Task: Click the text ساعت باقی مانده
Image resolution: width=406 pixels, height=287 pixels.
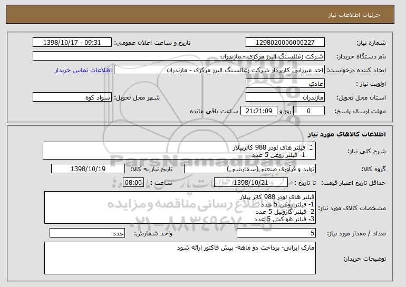Action: pos(214,111)
